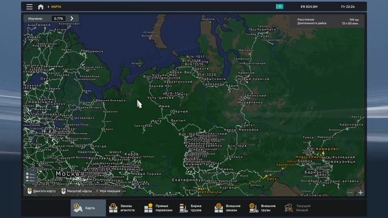Click the explored percentage 0.77% value

[x=58, y=19]
